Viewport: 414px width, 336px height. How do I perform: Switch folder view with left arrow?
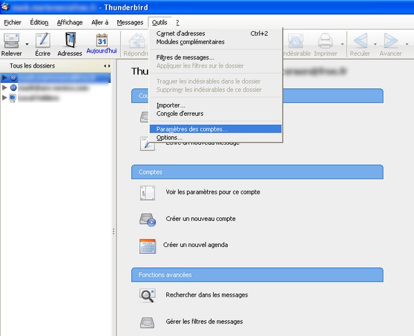tap(105, 66)
